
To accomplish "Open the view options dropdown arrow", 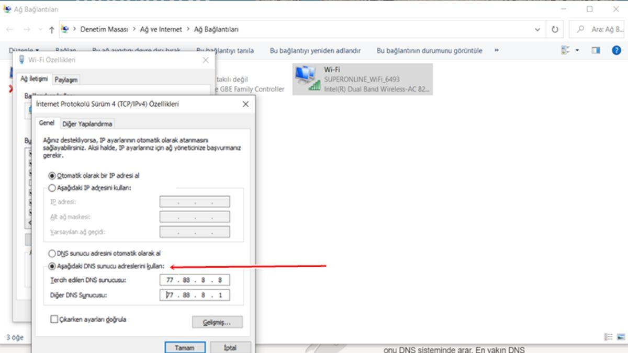I will 577,51.
